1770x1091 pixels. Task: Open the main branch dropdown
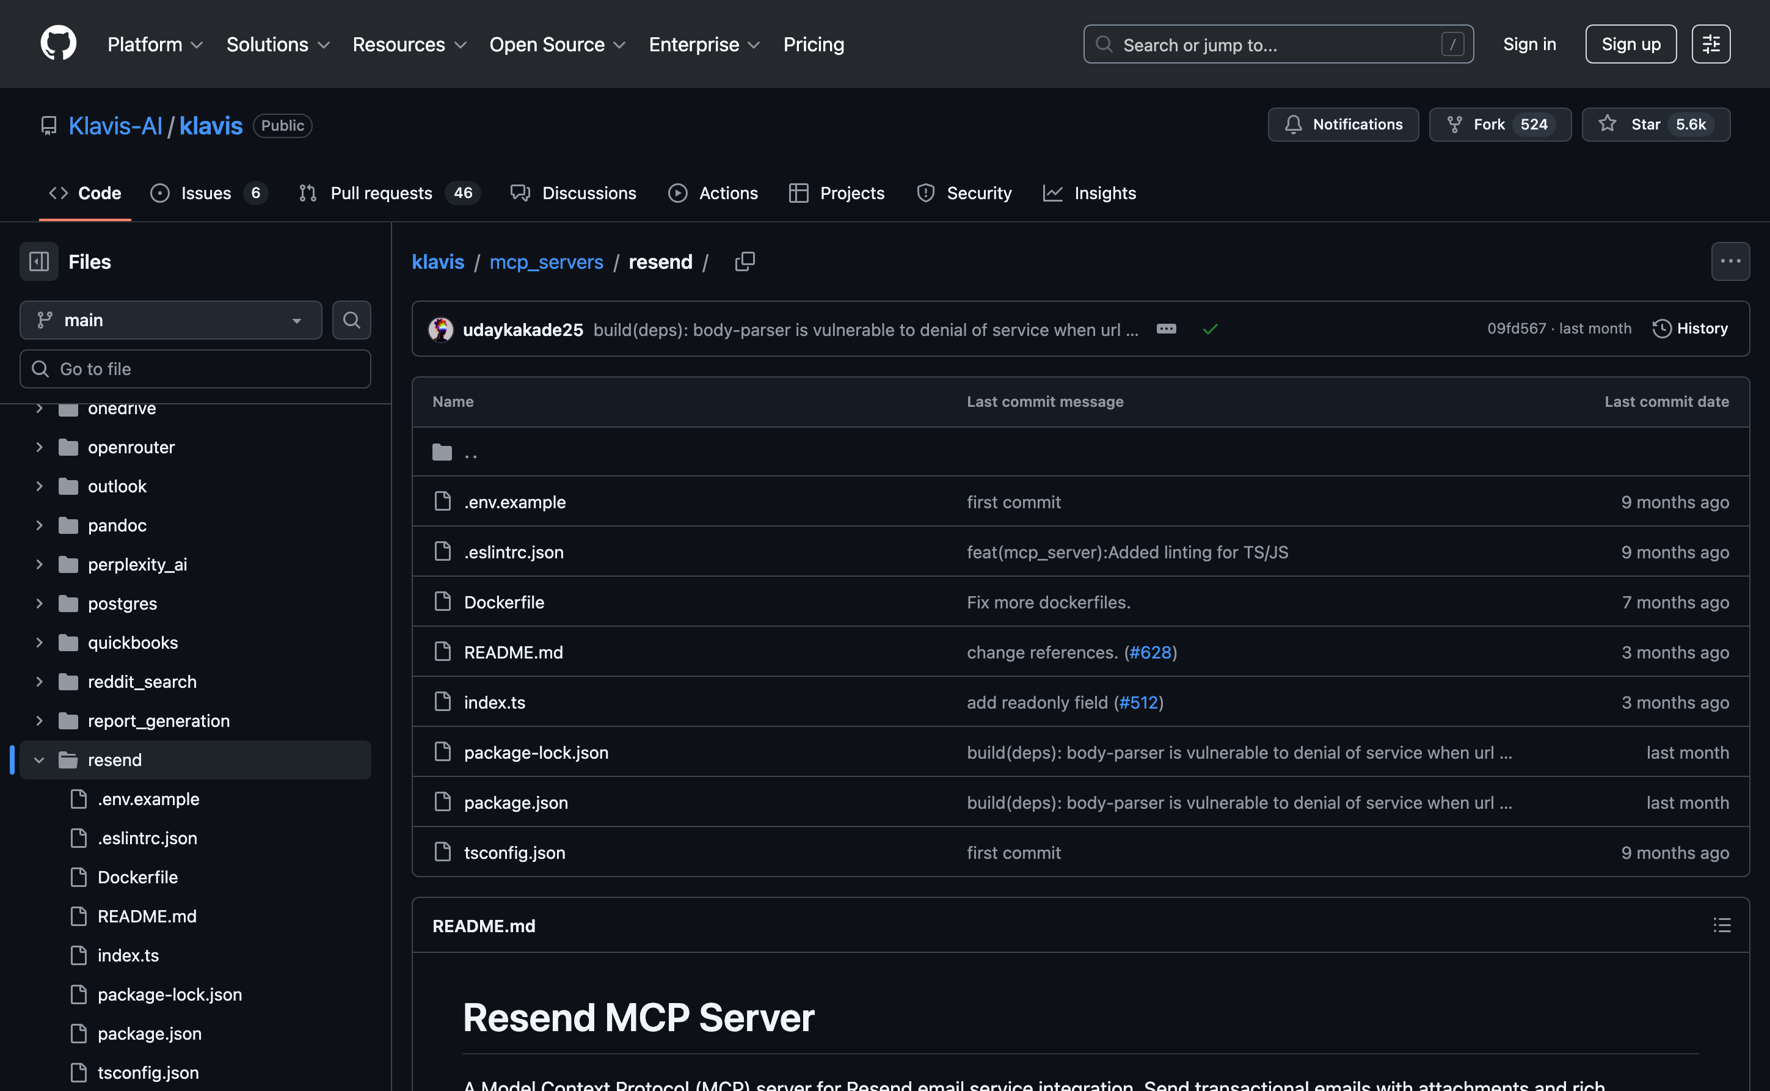[x=170, y=319]
